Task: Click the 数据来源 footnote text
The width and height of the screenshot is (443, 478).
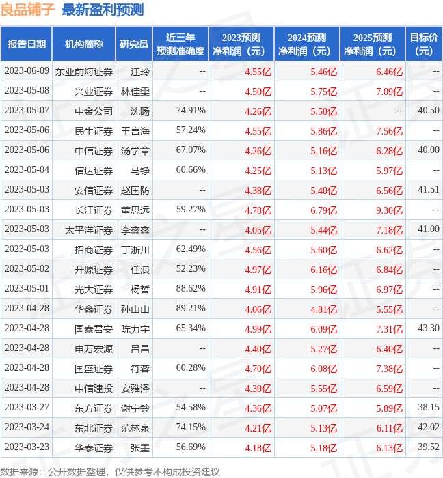Action: 110,472
